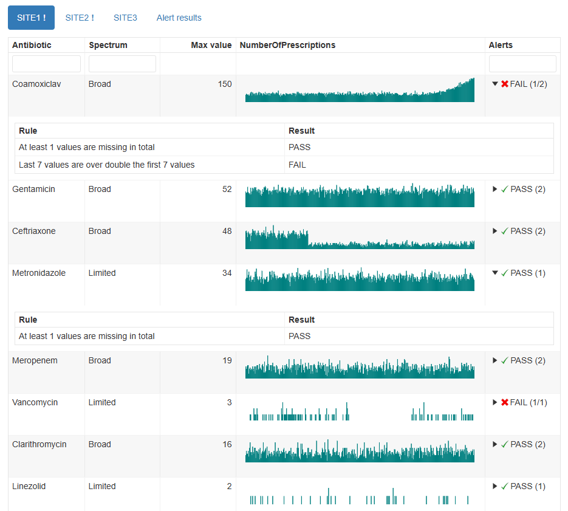
Task: Click the Antibiotic column filter box
Action: pos(46,64)
